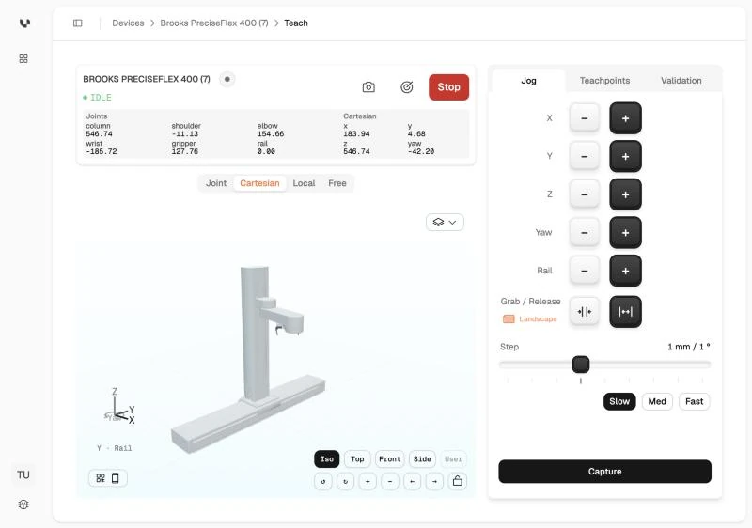Select Local jog mode
This screenshot has width=752, height=528.
tap(304, 183)
